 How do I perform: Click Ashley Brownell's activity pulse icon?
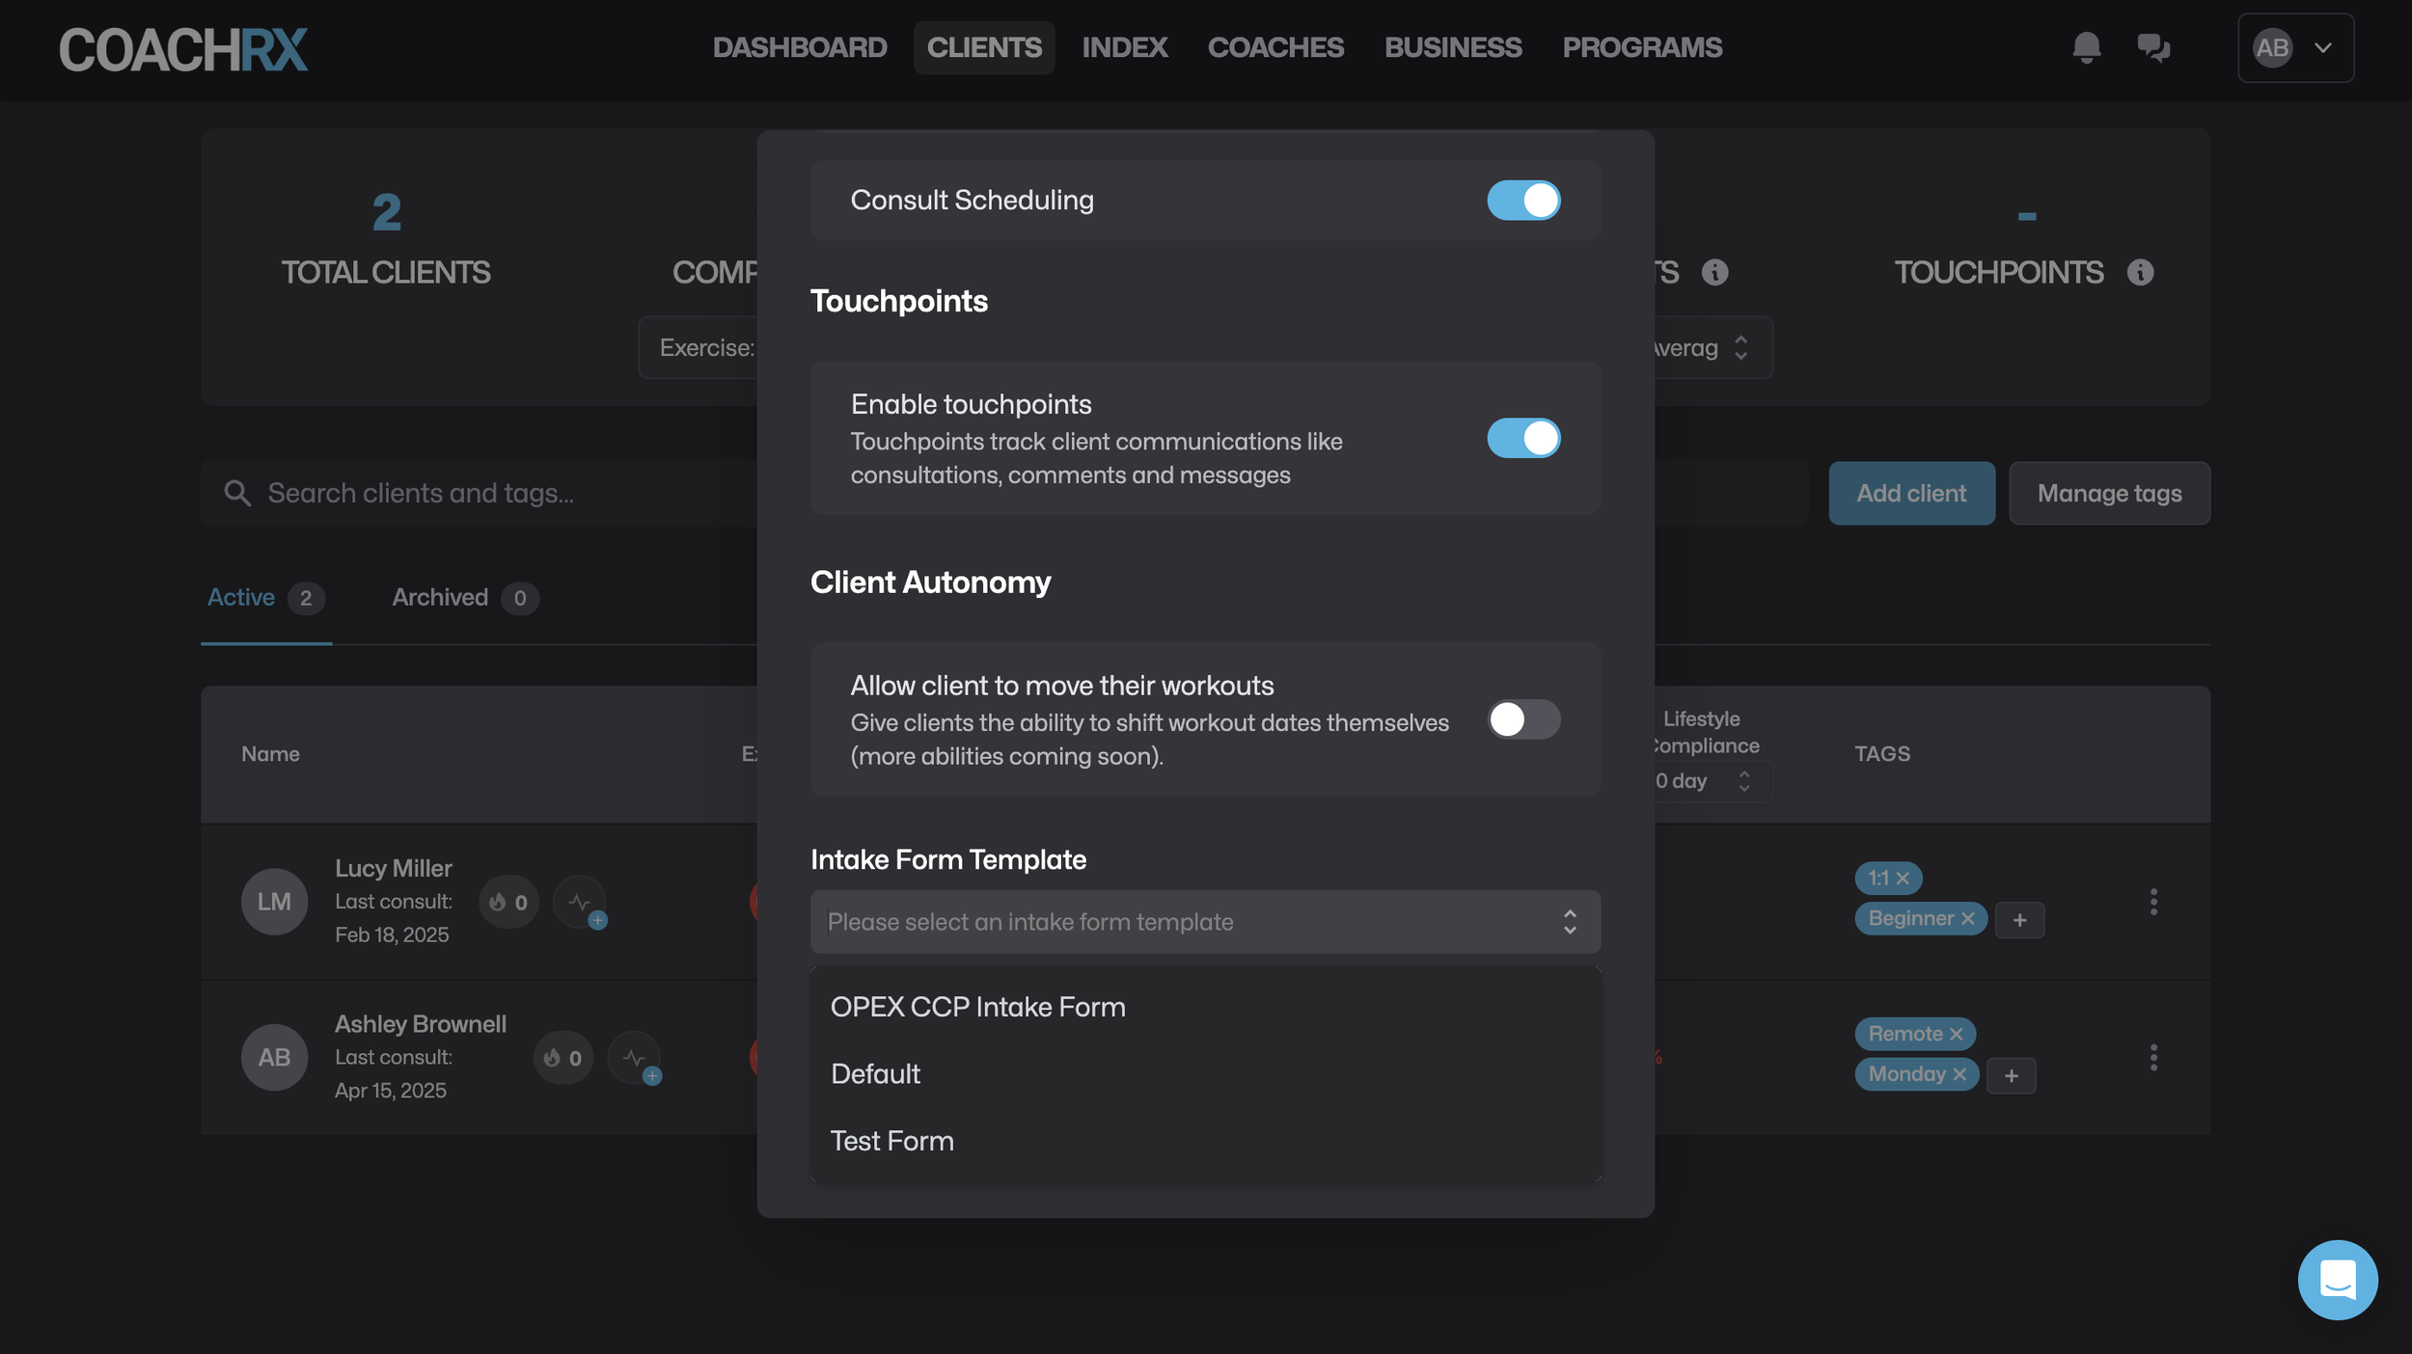pos(635,1058)
